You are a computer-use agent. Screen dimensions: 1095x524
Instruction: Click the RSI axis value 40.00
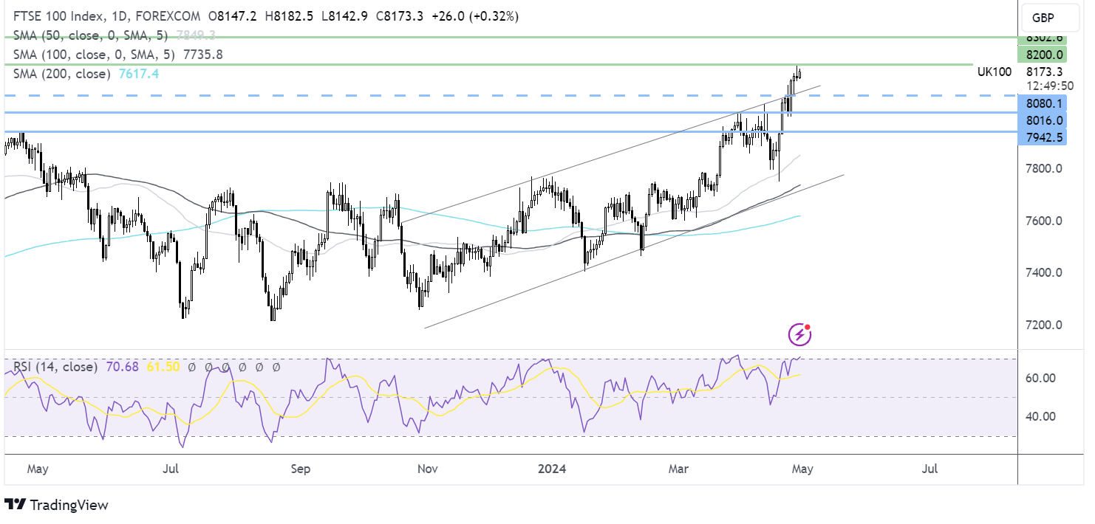tap(1042, 416)
